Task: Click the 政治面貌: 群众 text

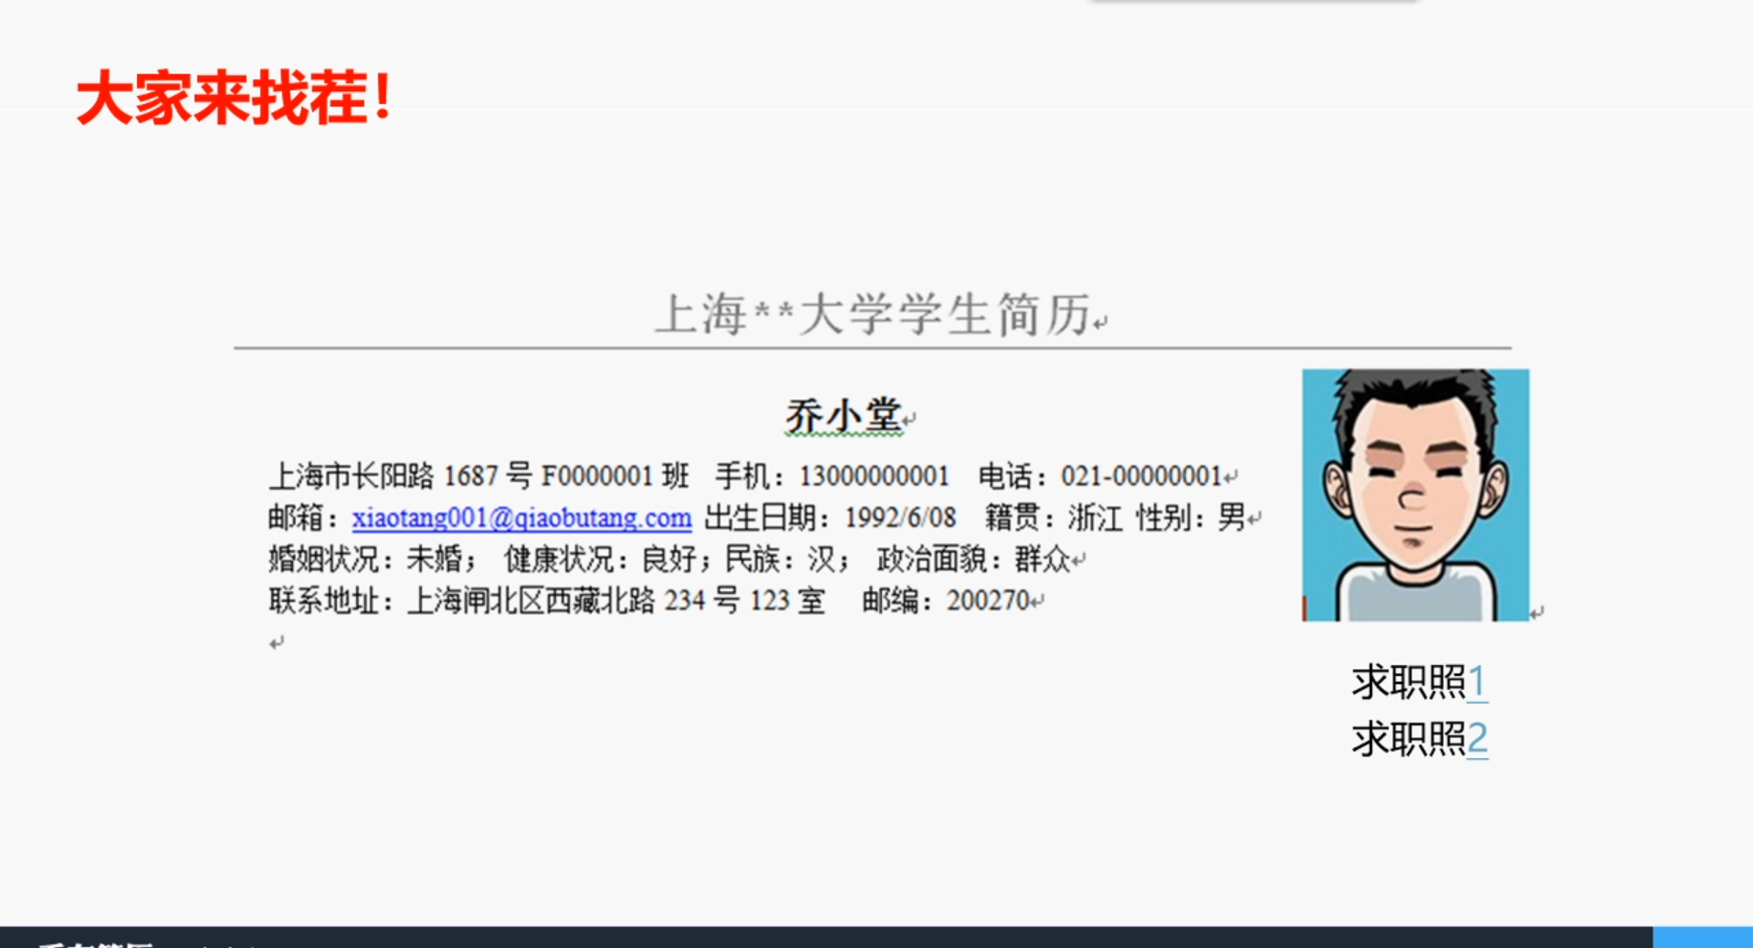Action: pos(972,559)
